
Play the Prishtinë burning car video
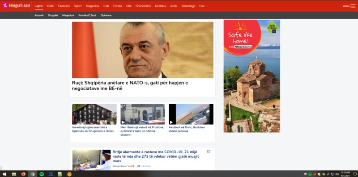(123, 122)
